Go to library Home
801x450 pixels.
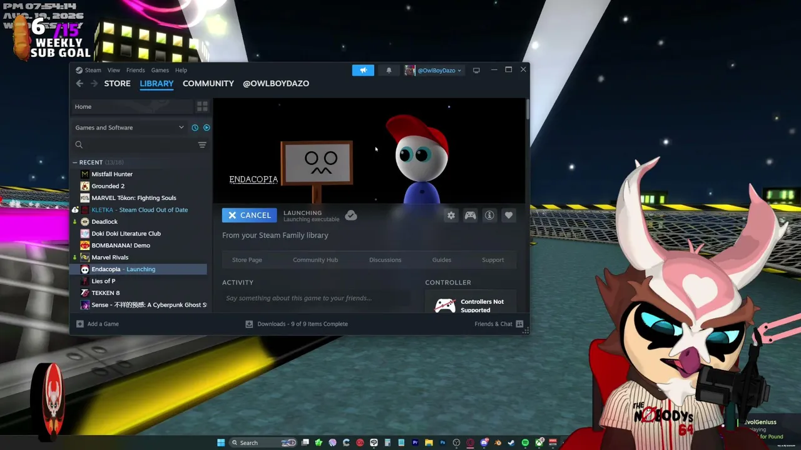[x=133, y=106]
